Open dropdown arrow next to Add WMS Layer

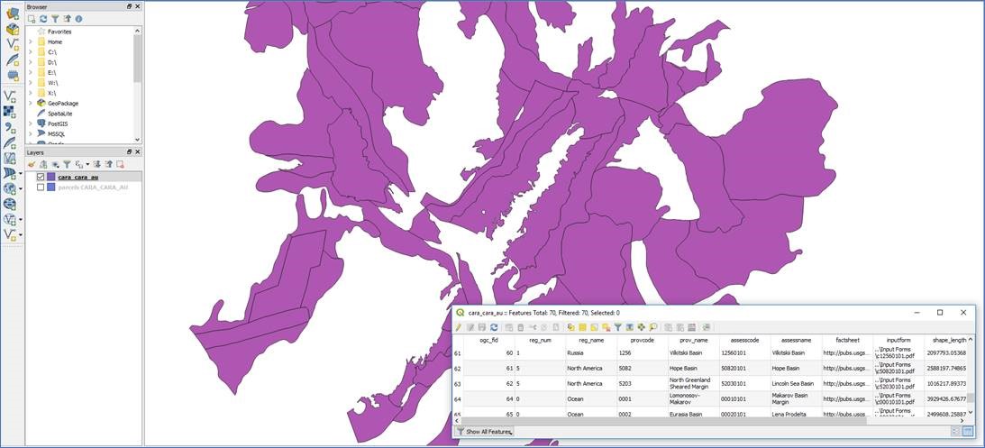21,188
